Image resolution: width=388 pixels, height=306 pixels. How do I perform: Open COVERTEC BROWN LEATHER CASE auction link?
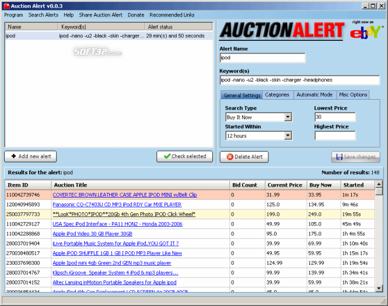[x=125, y=195]
